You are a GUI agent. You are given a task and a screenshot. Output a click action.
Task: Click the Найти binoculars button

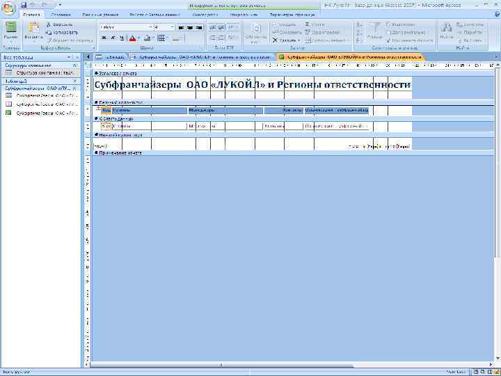click(x=446, y=31)
